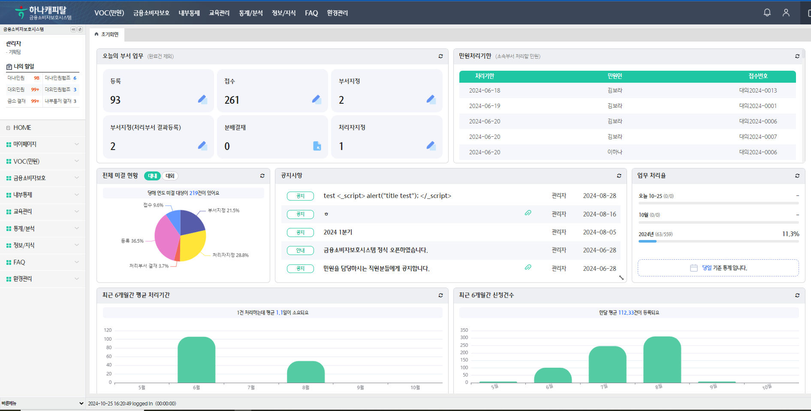
Task: Collapse the left sidebar with double-arrow icon
Action: click(x=73, y=30)
